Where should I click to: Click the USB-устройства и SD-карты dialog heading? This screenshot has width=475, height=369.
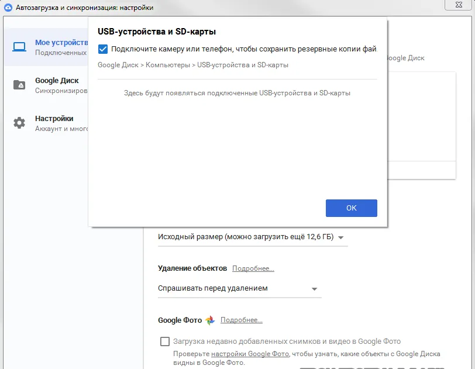pos(157,32)
